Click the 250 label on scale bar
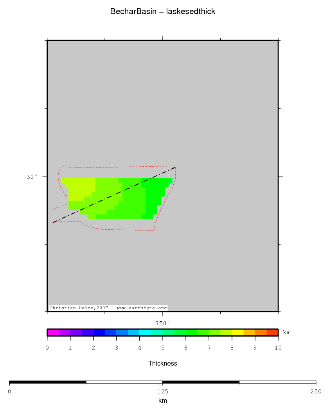The height and width of the screenshot is (411, 329). (316, 391)
